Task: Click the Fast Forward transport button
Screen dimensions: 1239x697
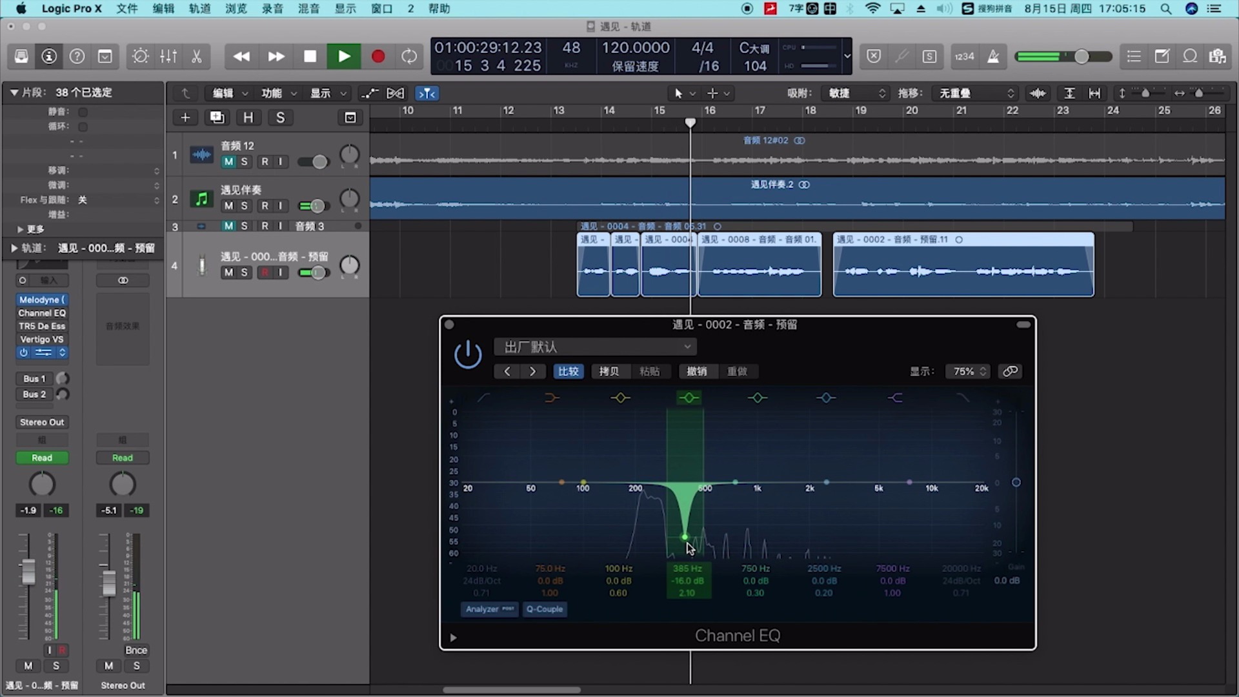Action: tap(276, 57)
